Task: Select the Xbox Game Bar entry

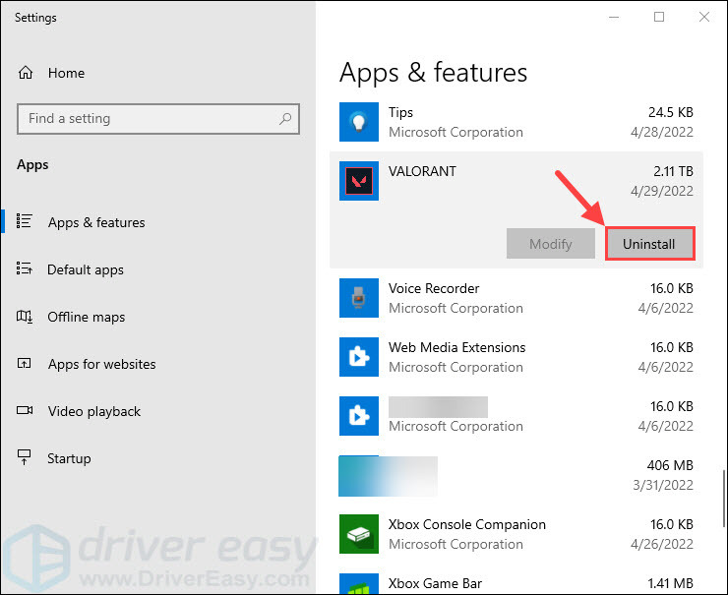Action: 516,583
